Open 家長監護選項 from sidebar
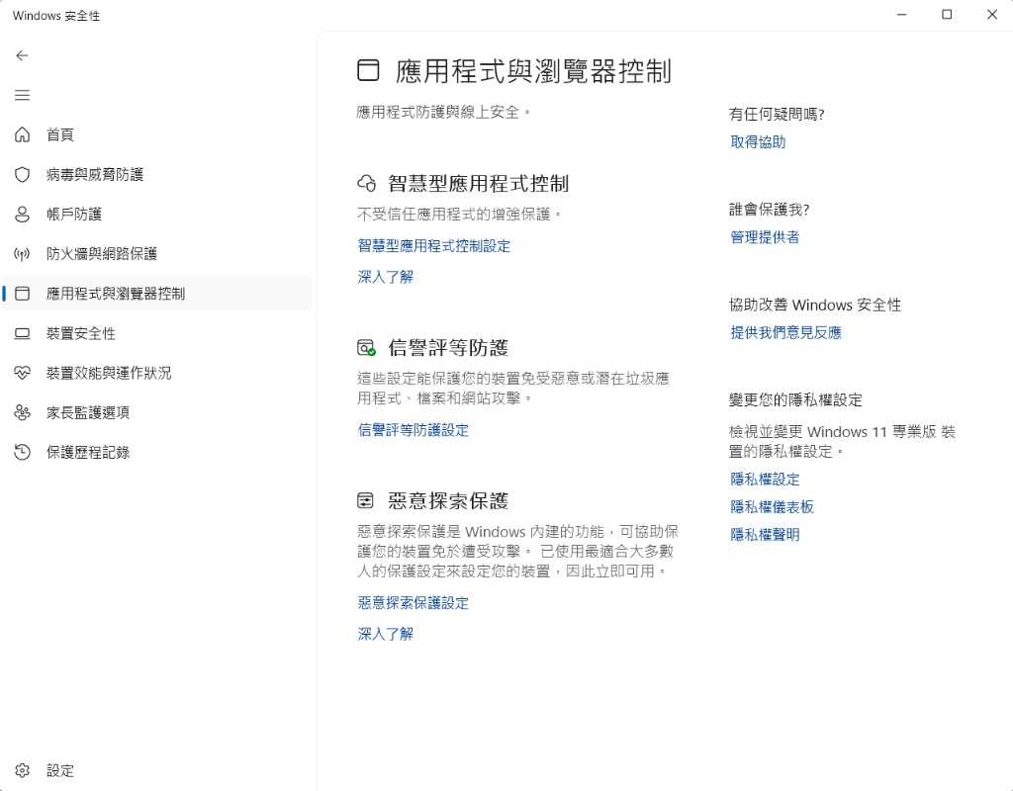 coord(157,412)
